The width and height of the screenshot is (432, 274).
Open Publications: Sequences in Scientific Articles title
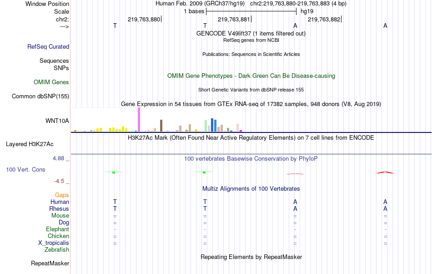point(251,54)
